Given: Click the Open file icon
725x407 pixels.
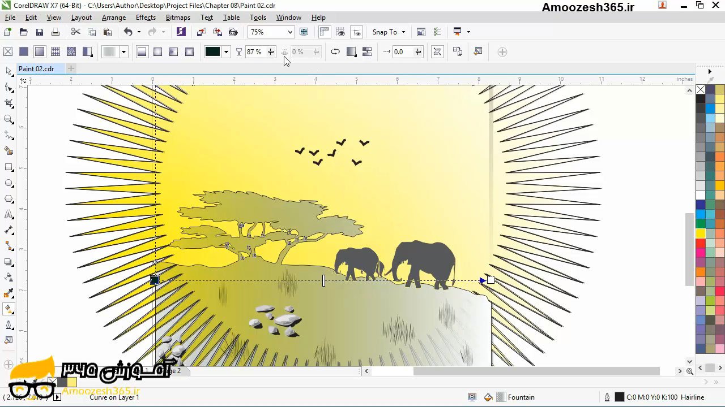Looking at the screenshot, I should [23, 32].
